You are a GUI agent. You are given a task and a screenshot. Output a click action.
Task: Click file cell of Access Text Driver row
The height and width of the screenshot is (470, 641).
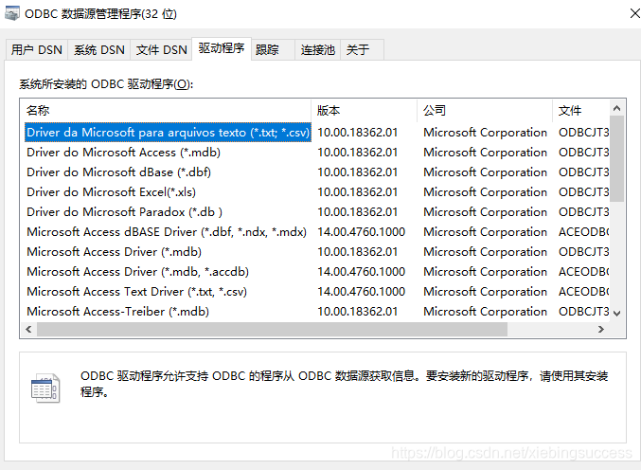point(584,292)
